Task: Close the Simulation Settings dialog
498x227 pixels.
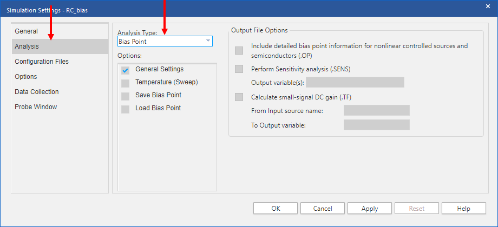Action: [x=488, y=6]
